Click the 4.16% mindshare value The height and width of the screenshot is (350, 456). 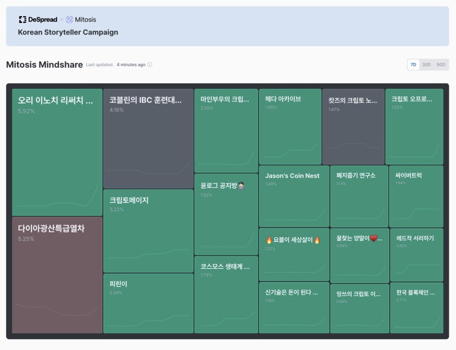[116, 110]
